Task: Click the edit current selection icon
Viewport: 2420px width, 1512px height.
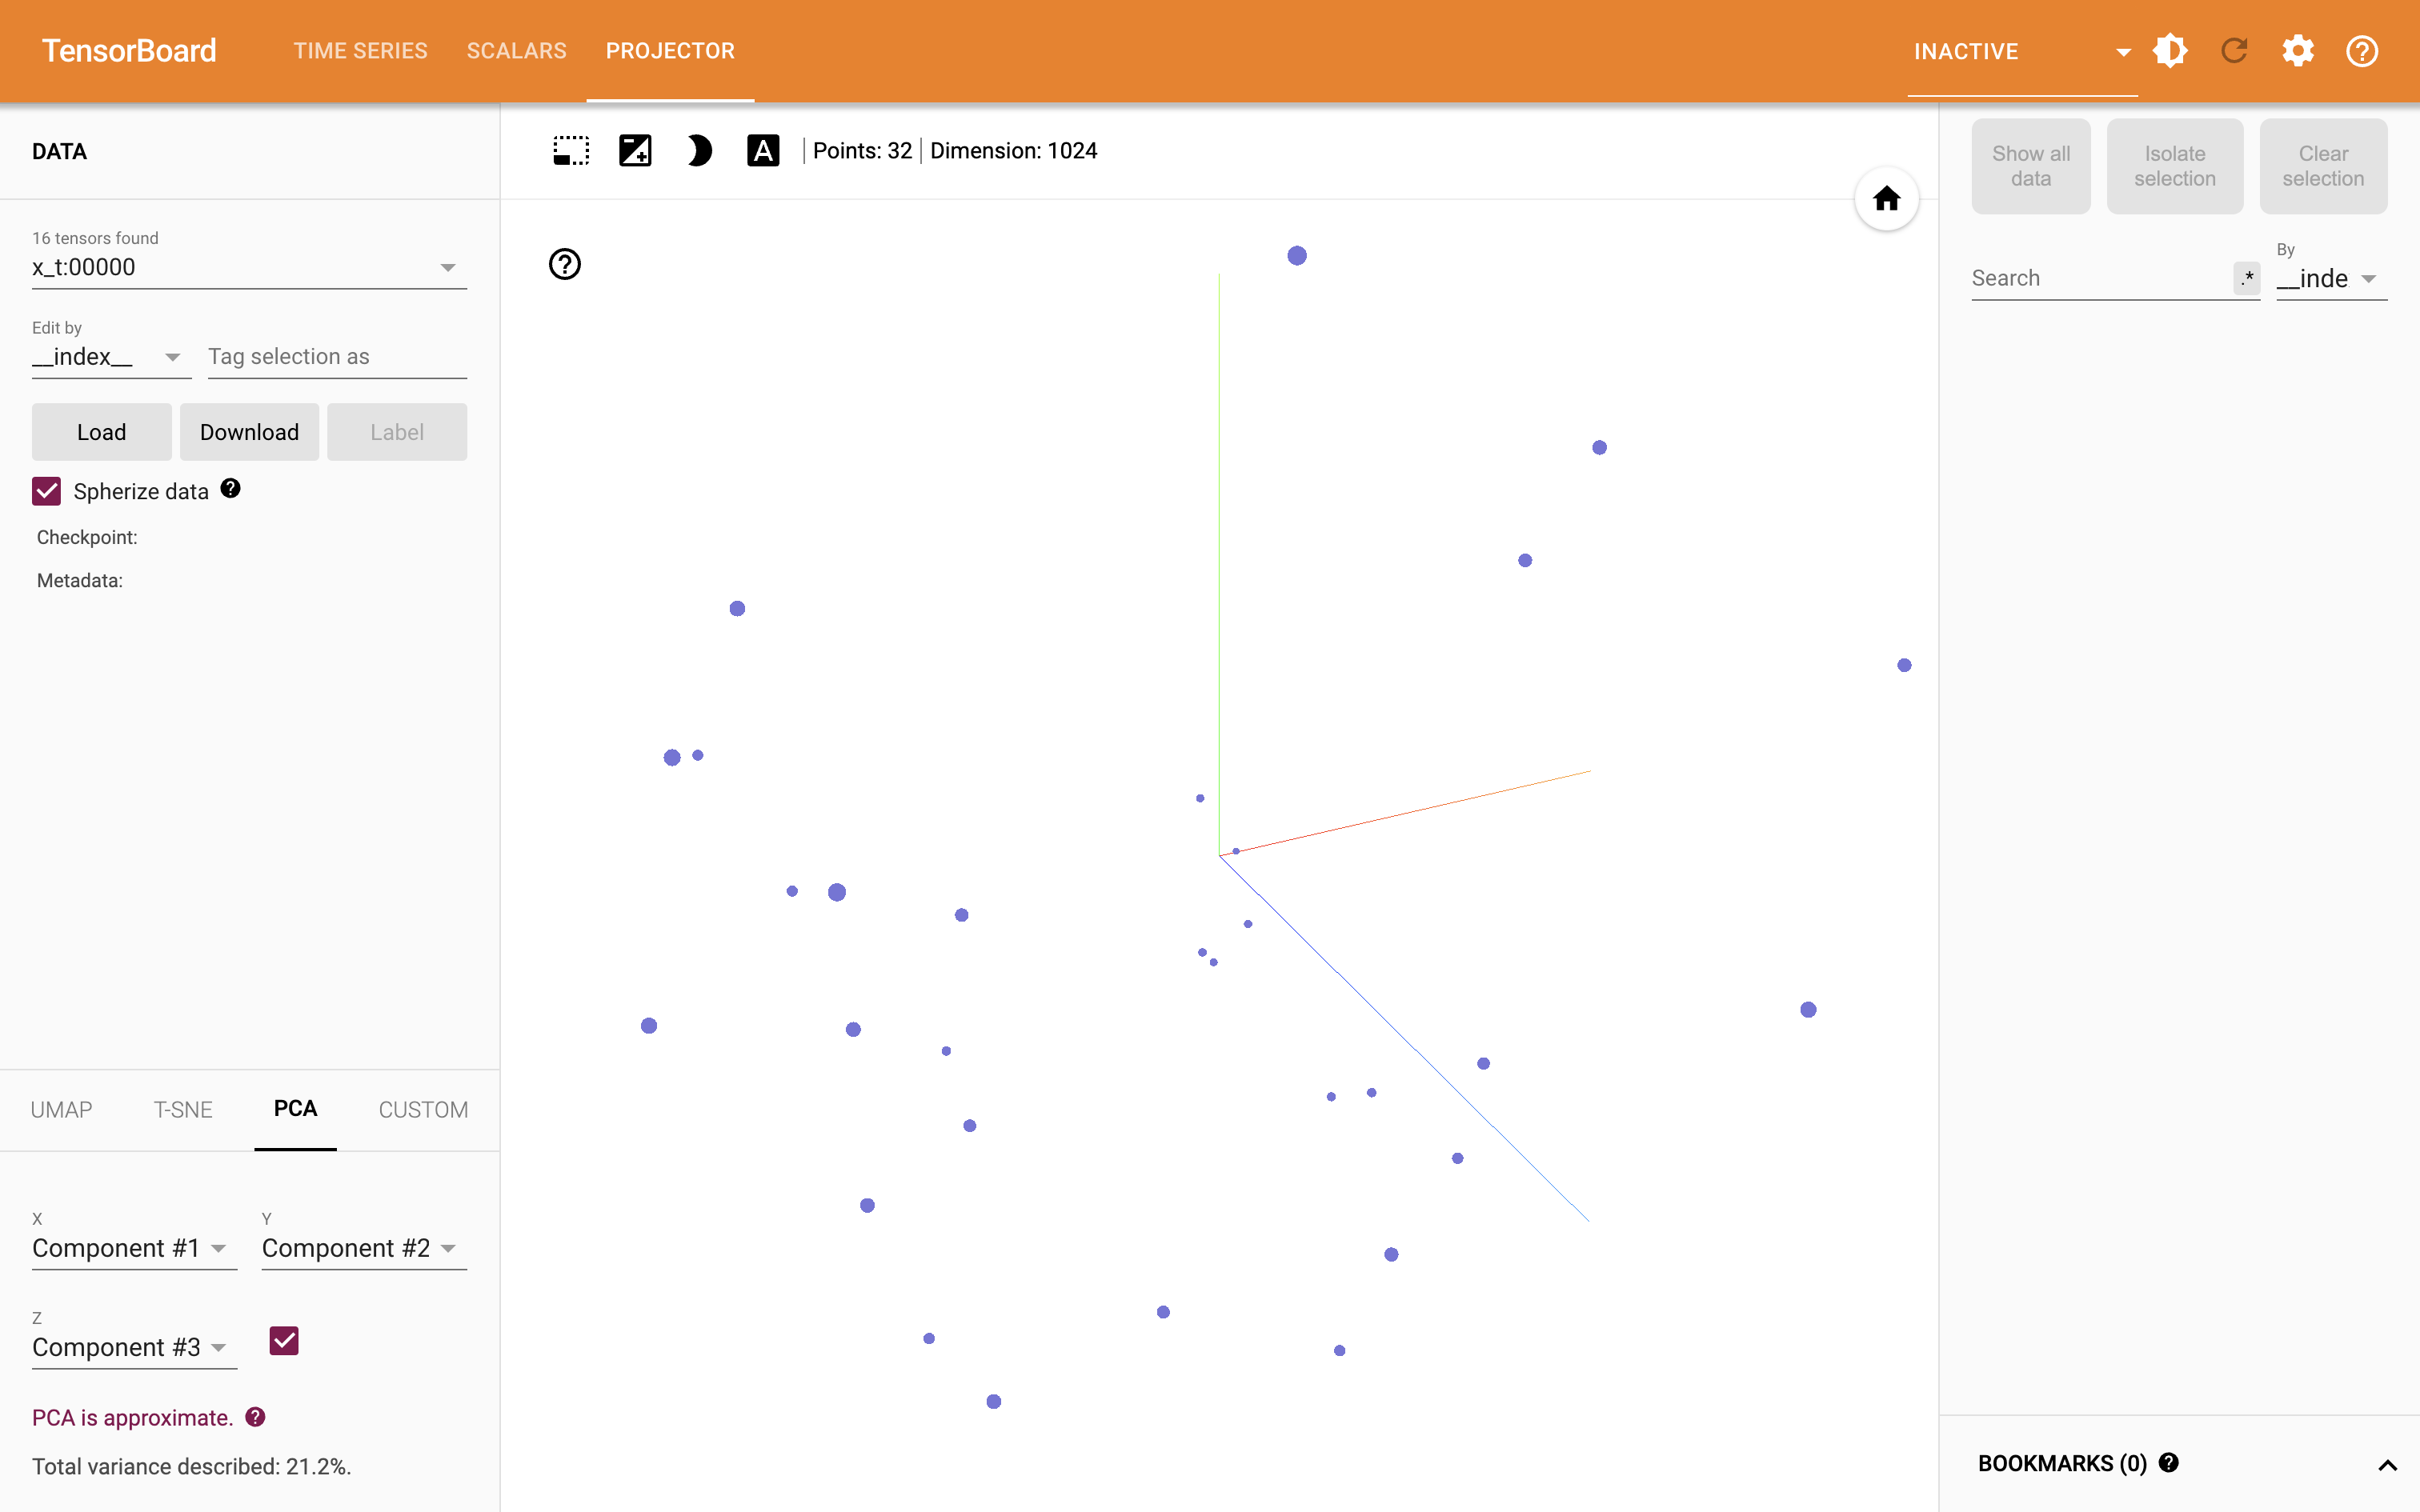Action: pos(635,151)
